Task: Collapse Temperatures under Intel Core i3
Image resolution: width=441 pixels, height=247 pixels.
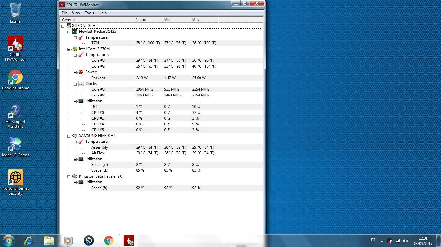Action: coord(75,55)
